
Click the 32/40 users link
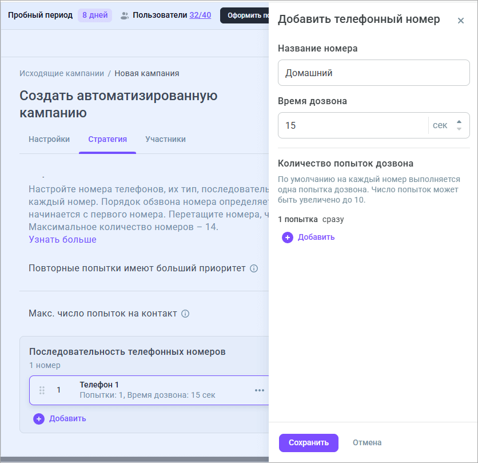(x=200, y=15)
